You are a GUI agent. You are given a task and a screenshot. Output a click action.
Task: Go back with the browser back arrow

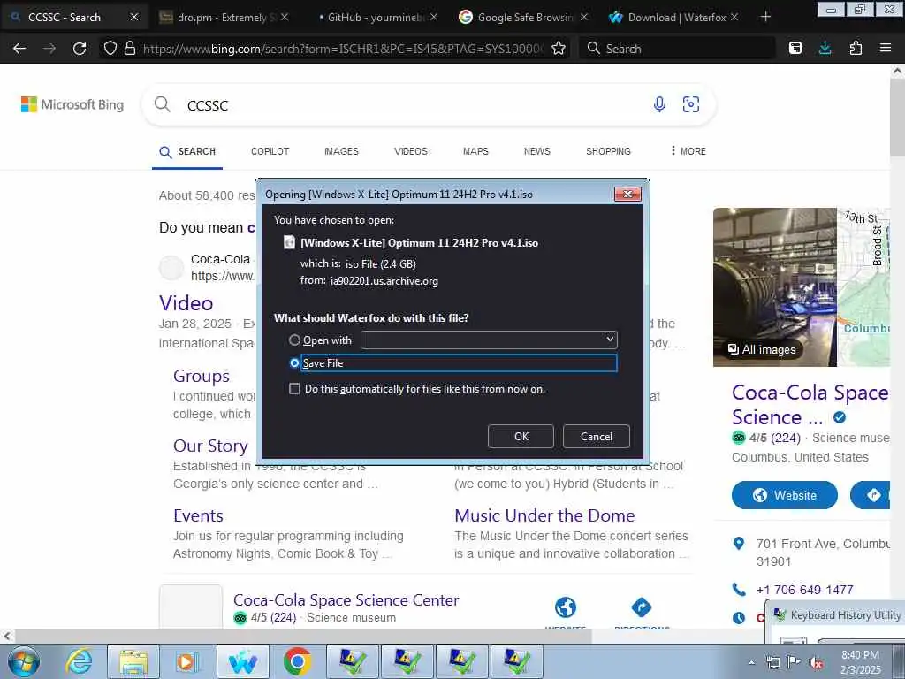[x=19, y=49]
